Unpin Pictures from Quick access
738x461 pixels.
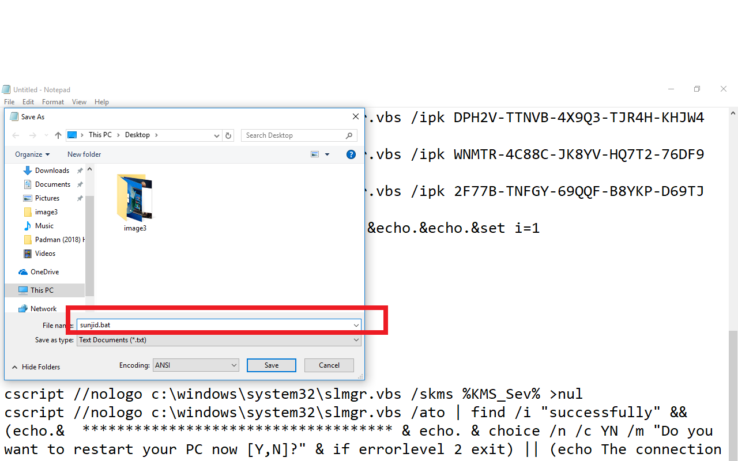[80, 198]
